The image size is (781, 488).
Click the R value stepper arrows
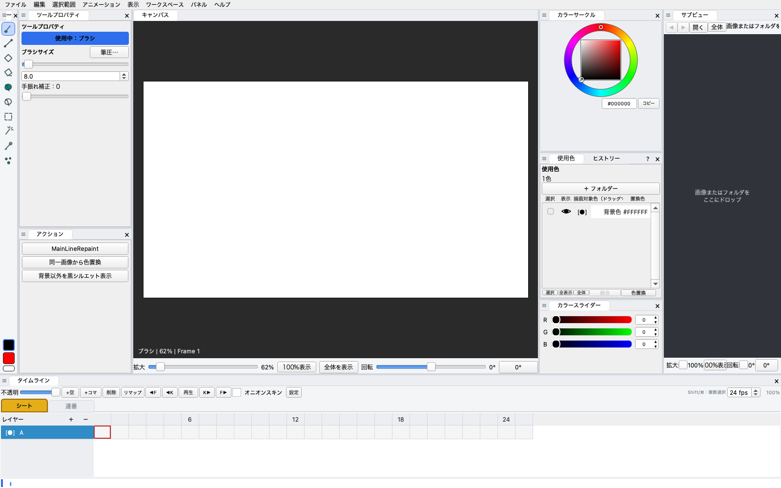656,320
